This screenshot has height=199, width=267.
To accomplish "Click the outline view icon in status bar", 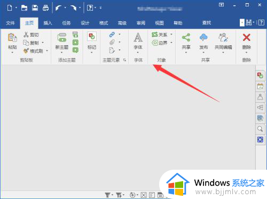I will click(152, 195).
